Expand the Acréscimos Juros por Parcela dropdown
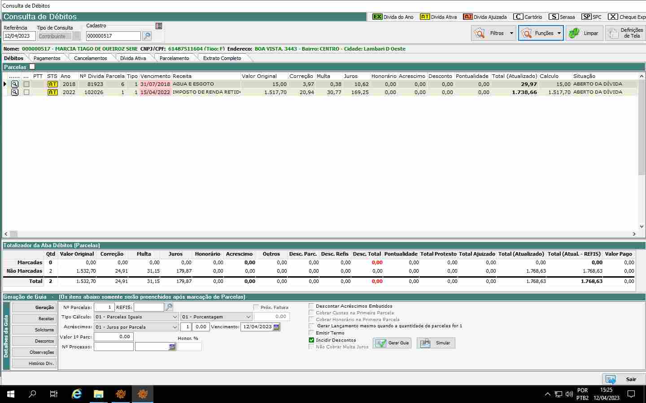The image size is (646, 403). click(175, 327)
